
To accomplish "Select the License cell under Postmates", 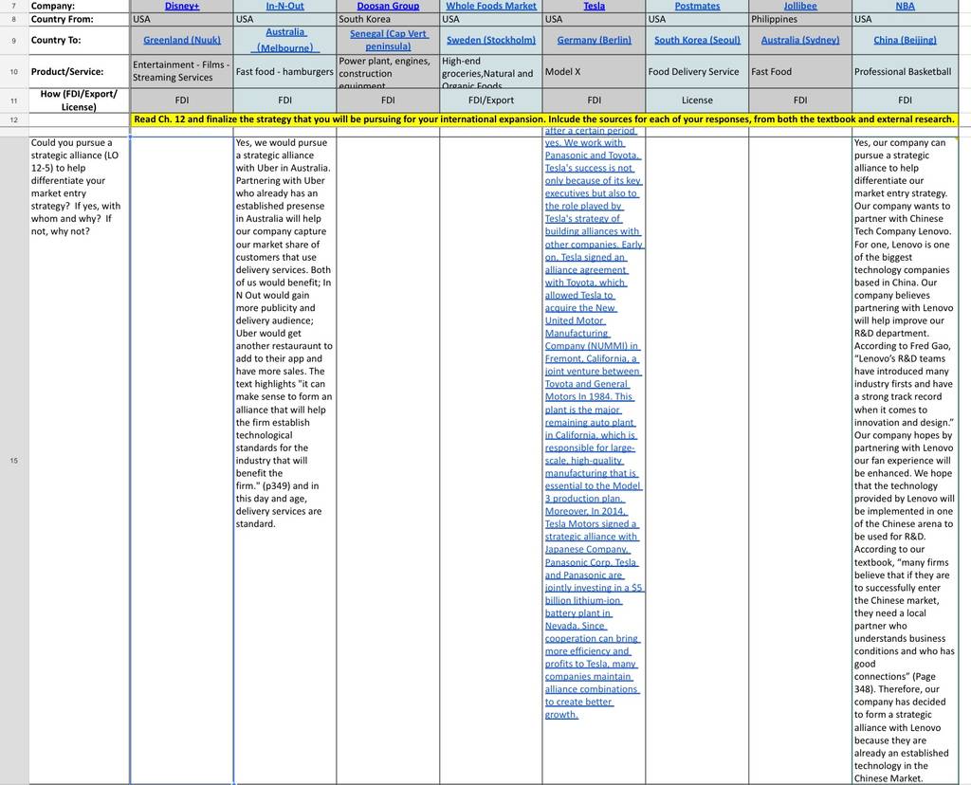I will click(697, 100).
